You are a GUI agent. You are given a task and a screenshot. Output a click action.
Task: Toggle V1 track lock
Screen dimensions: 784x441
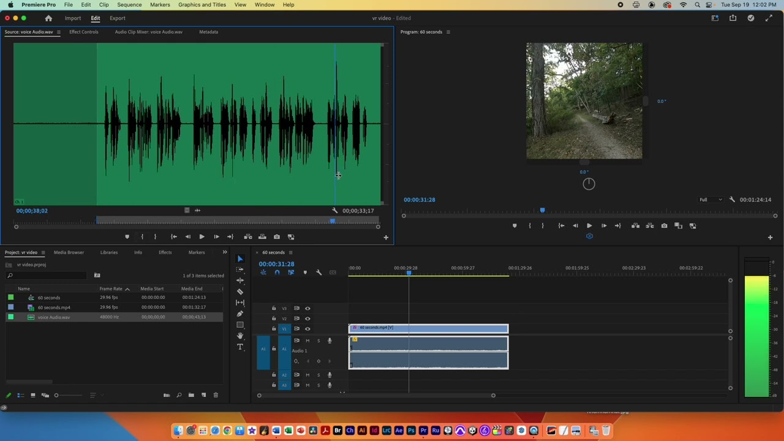click(x=274, y=329)
